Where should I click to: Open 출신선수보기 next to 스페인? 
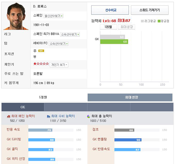click(53, 16)
